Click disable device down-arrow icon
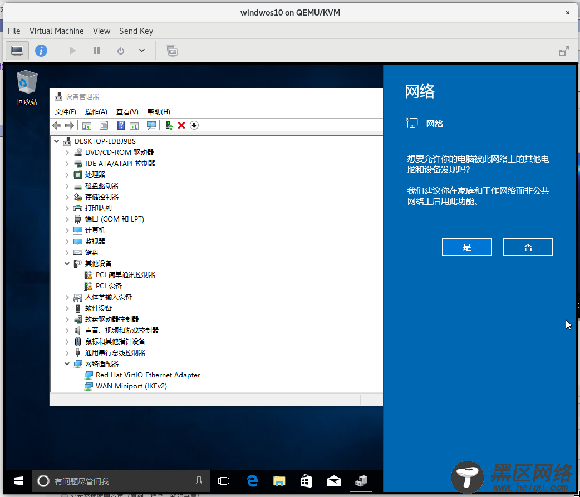This screenshot has width=580, height=497. coord(194,125)
